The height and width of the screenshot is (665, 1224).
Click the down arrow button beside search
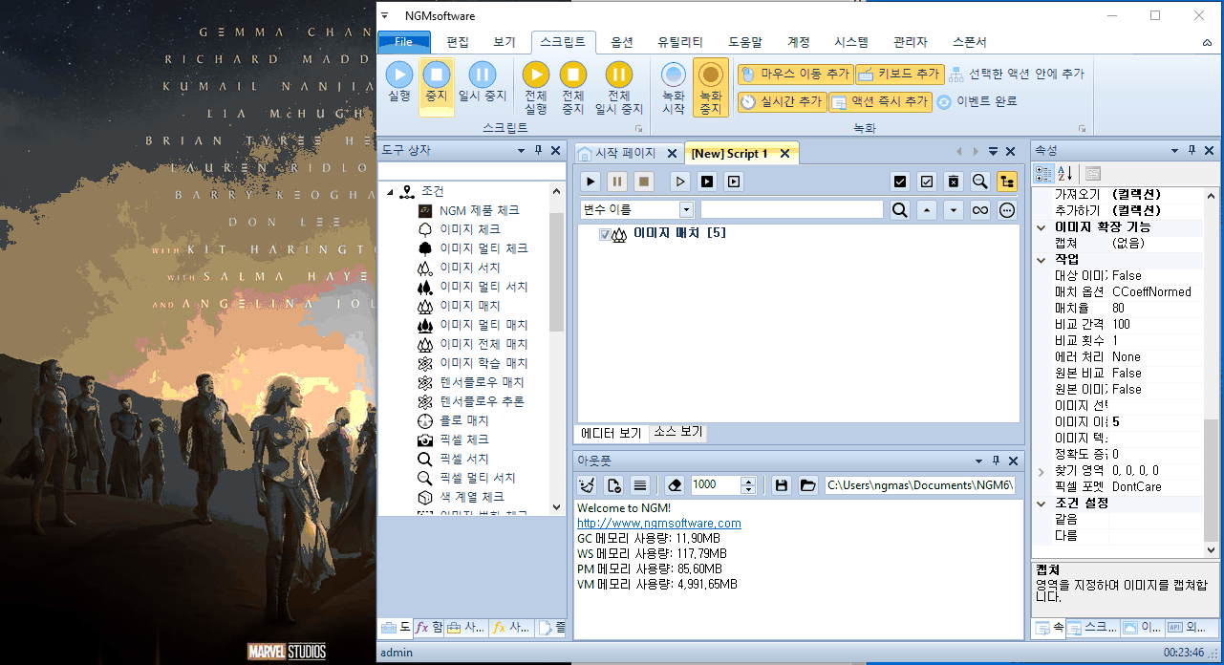(953, 210)
